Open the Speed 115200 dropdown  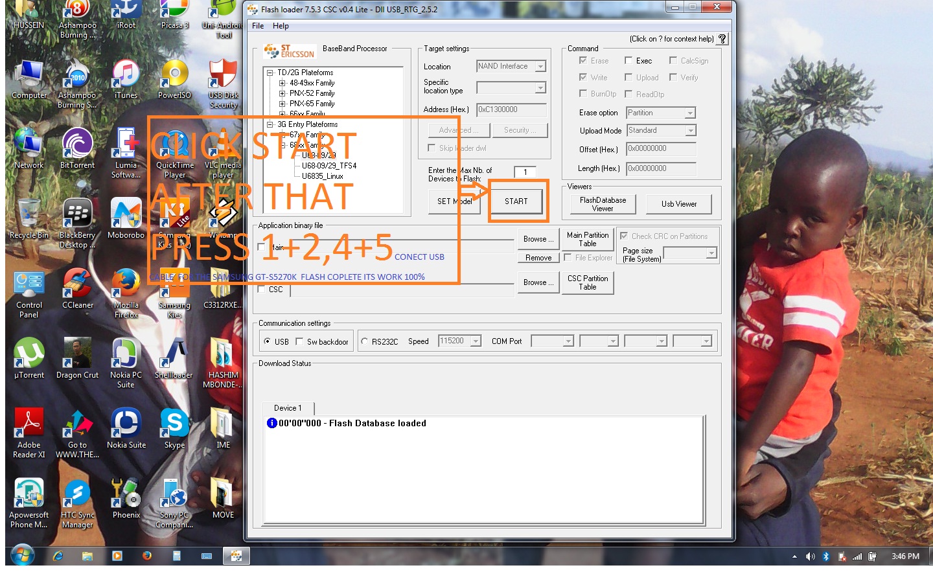click(476, 341)
